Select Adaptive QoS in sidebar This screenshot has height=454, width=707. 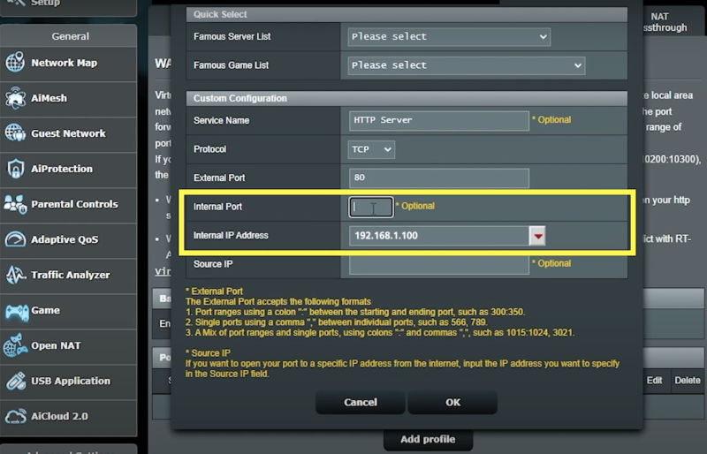pyautogui.click(x=69, y=239)
